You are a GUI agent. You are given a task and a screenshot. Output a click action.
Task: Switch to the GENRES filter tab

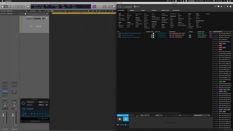[x=132, y=11]
